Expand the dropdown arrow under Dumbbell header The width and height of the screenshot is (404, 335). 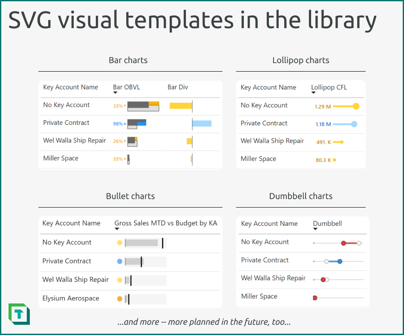pos(316,229)
